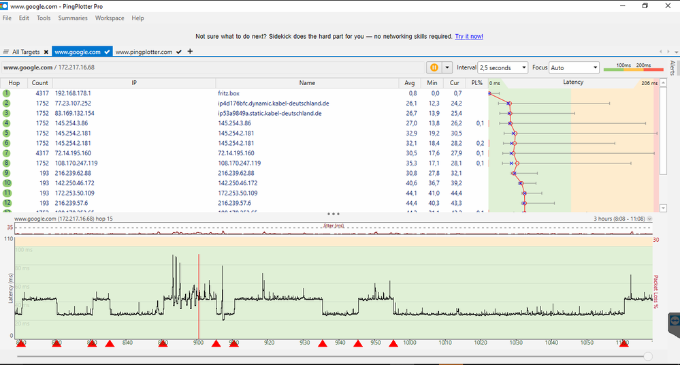Switch to the All Targets tab
Screen dimensions: 680x365
point(26,52)
